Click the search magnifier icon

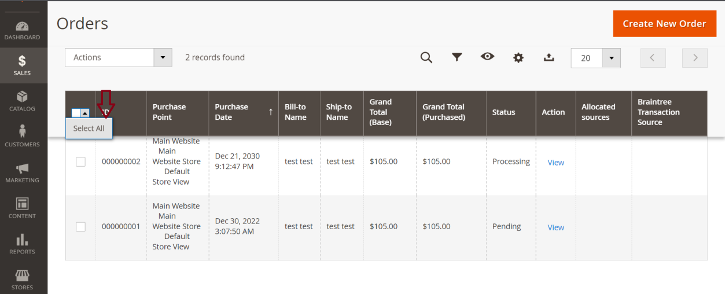click(x=426, y=57)
